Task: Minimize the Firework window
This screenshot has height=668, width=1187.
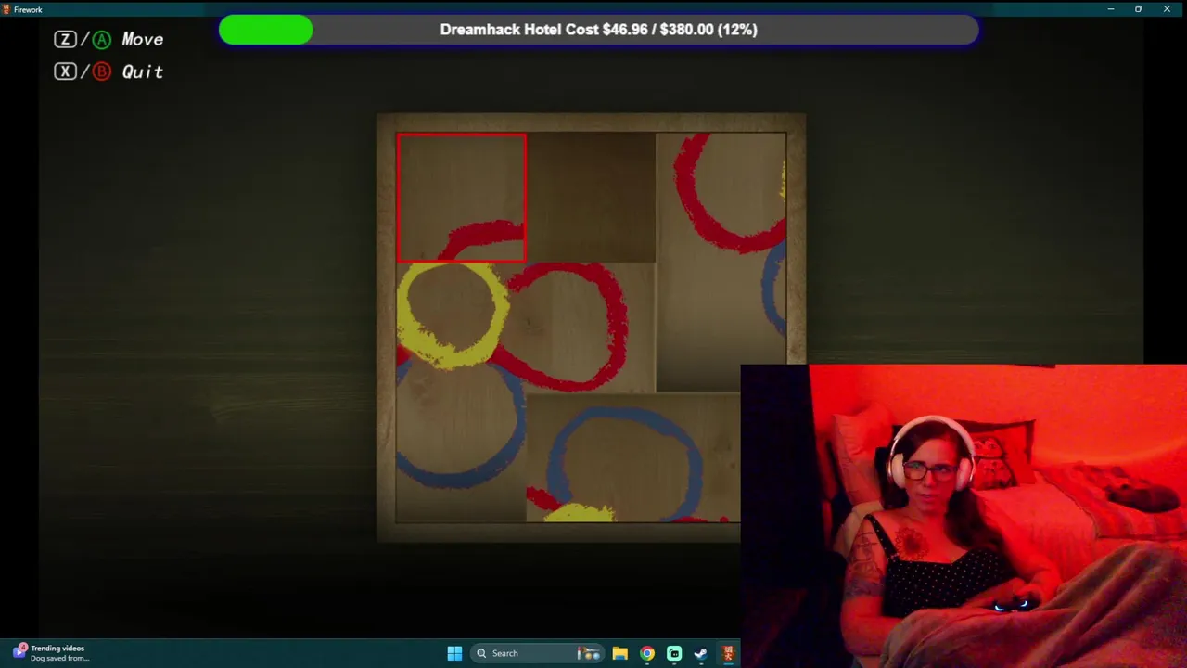Action: 1110,9
